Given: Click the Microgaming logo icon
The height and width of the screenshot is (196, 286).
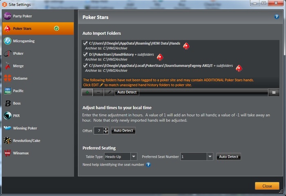Looking at the screenshot, I should coord(7,41).
